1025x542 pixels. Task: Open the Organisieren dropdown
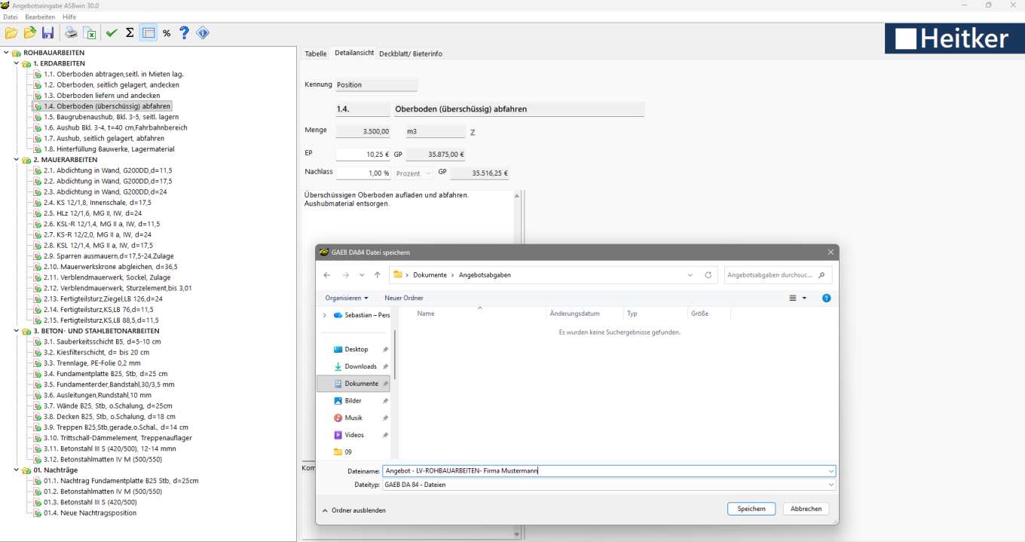point(347,298)
